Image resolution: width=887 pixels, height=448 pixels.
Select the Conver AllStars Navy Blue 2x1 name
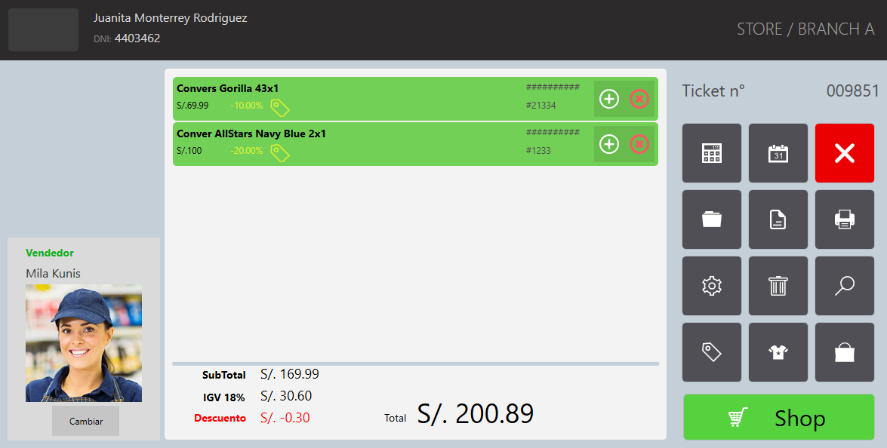coord(251,134)
